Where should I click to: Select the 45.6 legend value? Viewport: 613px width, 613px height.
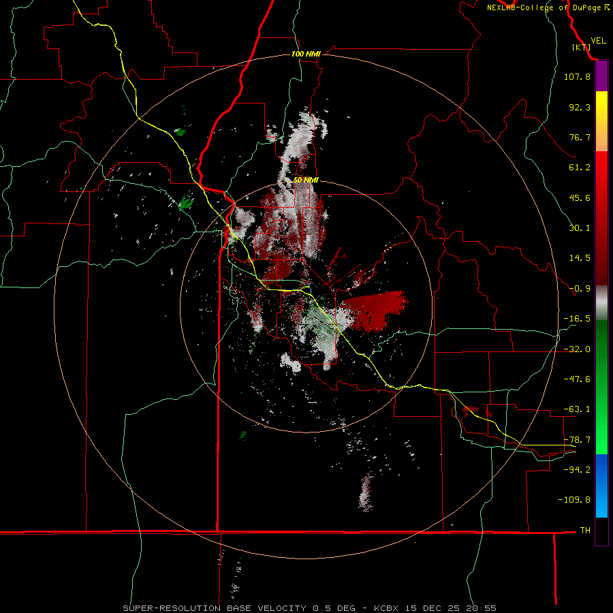[580, 198]
